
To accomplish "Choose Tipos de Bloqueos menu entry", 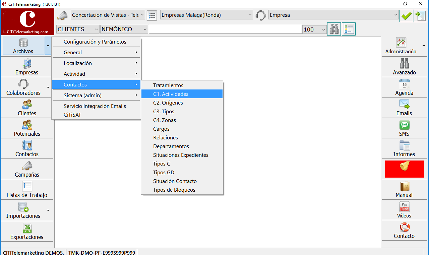I will 182,190.
